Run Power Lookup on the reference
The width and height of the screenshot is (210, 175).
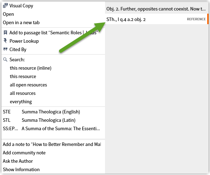pos(24,41)
